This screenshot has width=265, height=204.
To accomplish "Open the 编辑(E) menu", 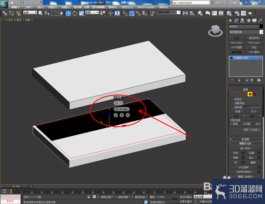I will pyautogui.click(x=15, y=7).
